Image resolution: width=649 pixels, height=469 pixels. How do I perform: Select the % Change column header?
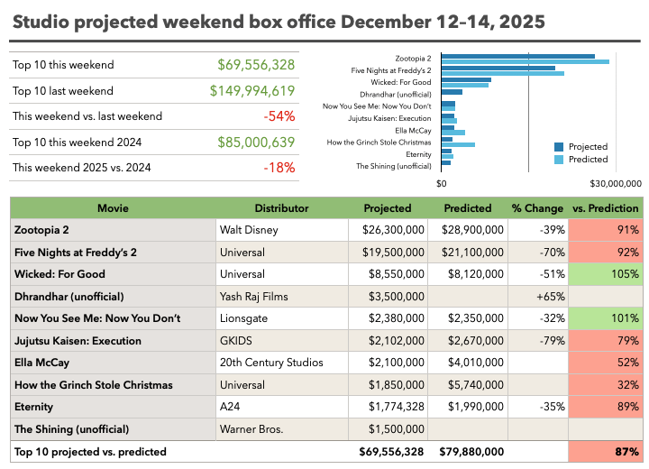click(536, 208)
